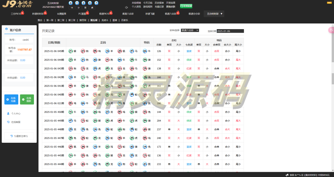334x177 pixels.
Task: Click the special ball 18 in row 043期
Action: coord(145,68)
